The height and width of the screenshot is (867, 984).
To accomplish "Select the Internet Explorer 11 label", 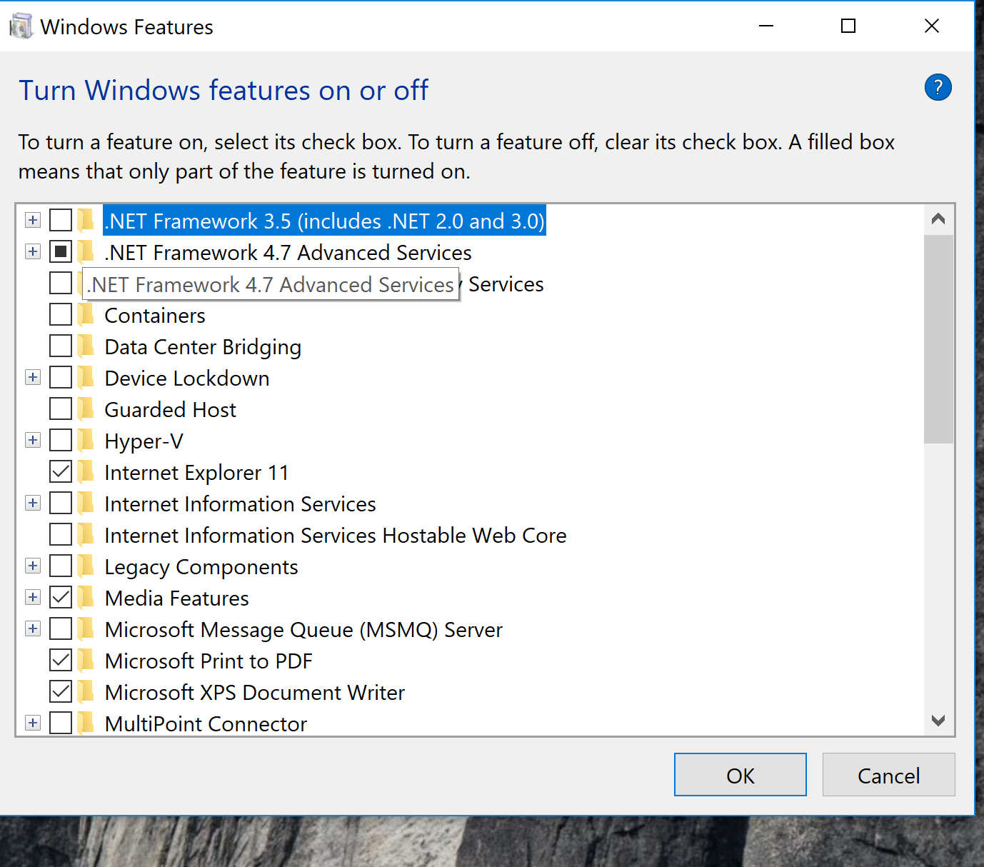I will coord(196,473).
